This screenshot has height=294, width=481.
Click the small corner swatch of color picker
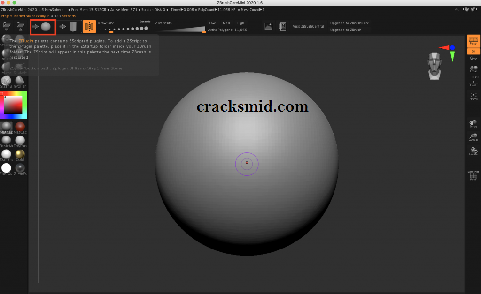pyautogui.click(x=1, y=93)
